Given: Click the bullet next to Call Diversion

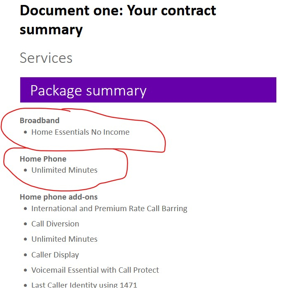Looking at the screenshot, I should [26, 224].
